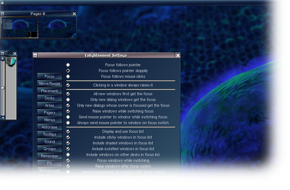Toggle Include sticky windows in focus list
Viewport: 290px width, 190px height.
point(68,137)
